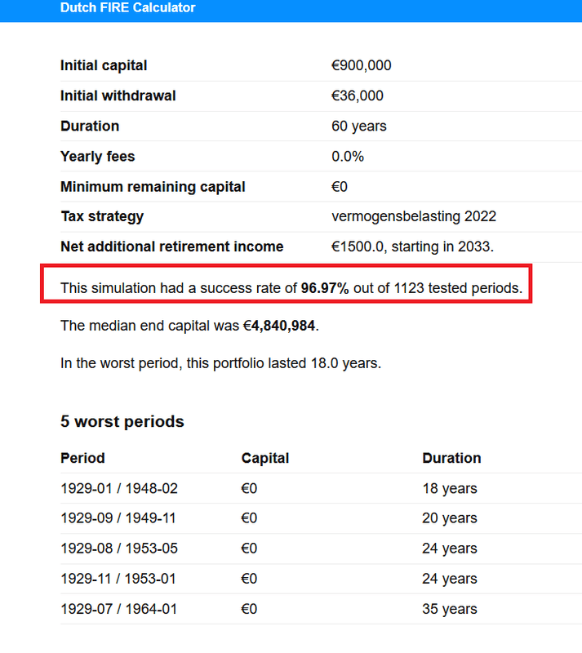
Task: Click the Duration column header in table
Action: (x=451, y=458)
